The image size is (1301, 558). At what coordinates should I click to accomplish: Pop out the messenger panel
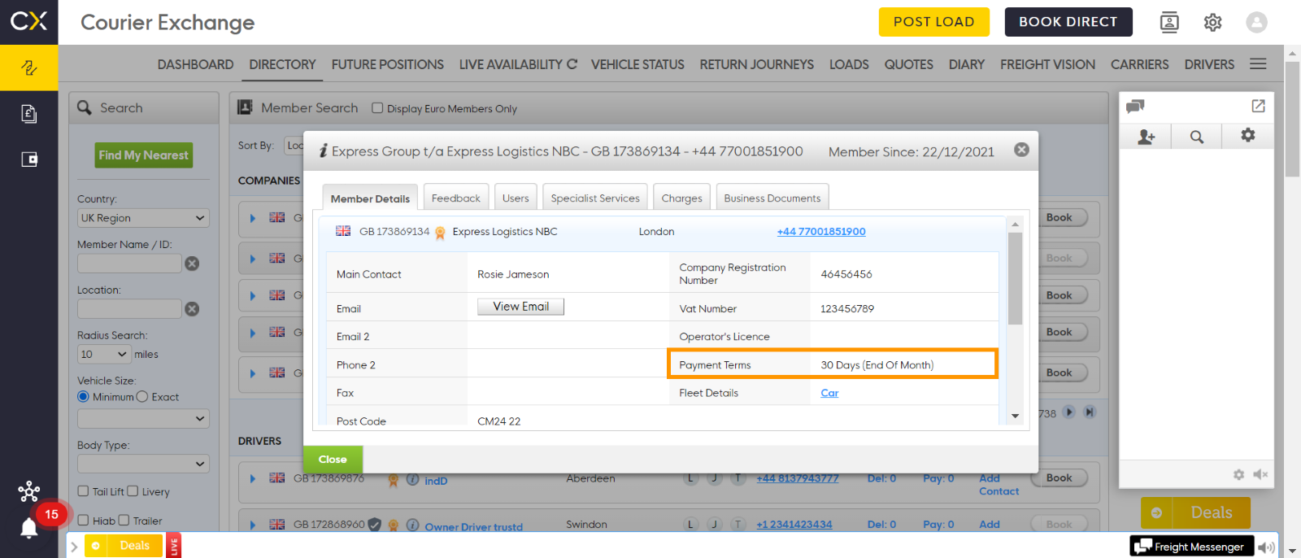(x=1258, y=106)
